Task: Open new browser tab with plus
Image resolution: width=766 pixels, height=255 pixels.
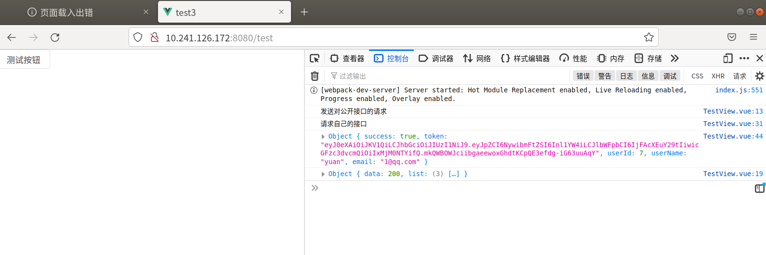Action: pyautogui.click(x=304, y=12)
